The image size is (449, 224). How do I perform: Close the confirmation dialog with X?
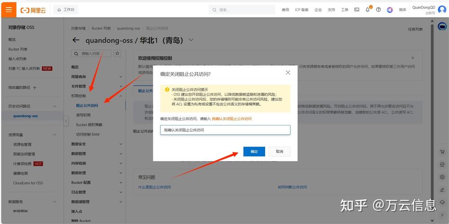[288, 73]
